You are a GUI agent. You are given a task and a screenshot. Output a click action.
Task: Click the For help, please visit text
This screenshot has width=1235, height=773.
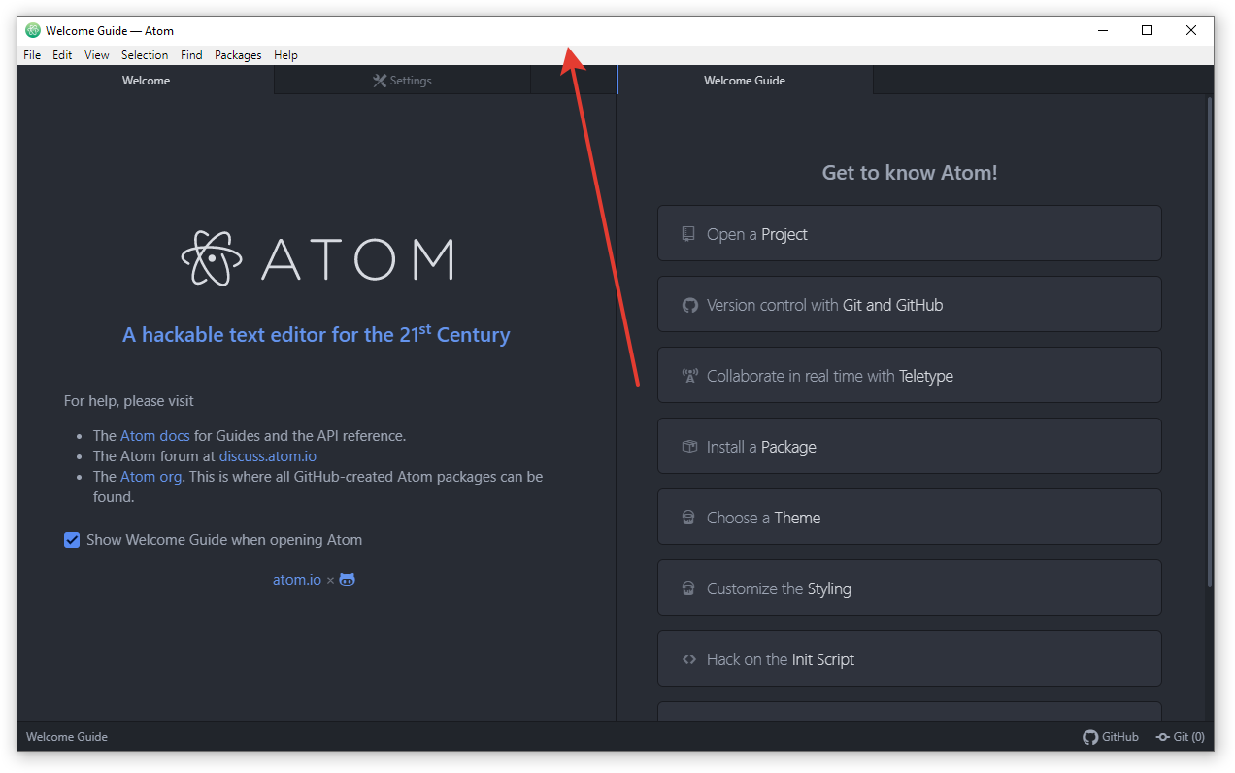click(129, 401)
